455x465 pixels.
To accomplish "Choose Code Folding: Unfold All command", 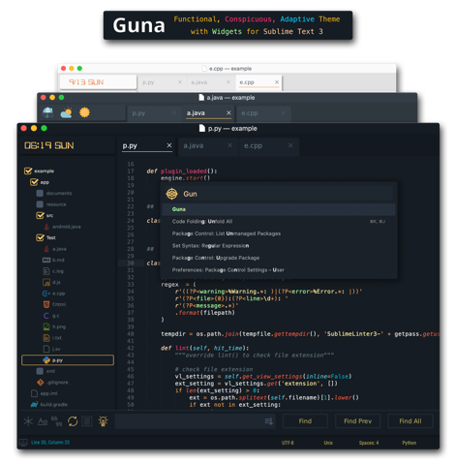I will click(x=279, y=222).
